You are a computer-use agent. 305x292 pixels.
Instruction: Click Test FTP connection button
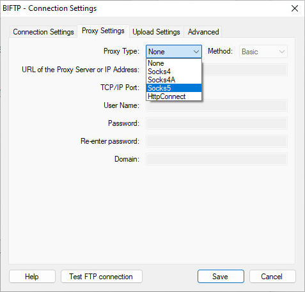102,277
